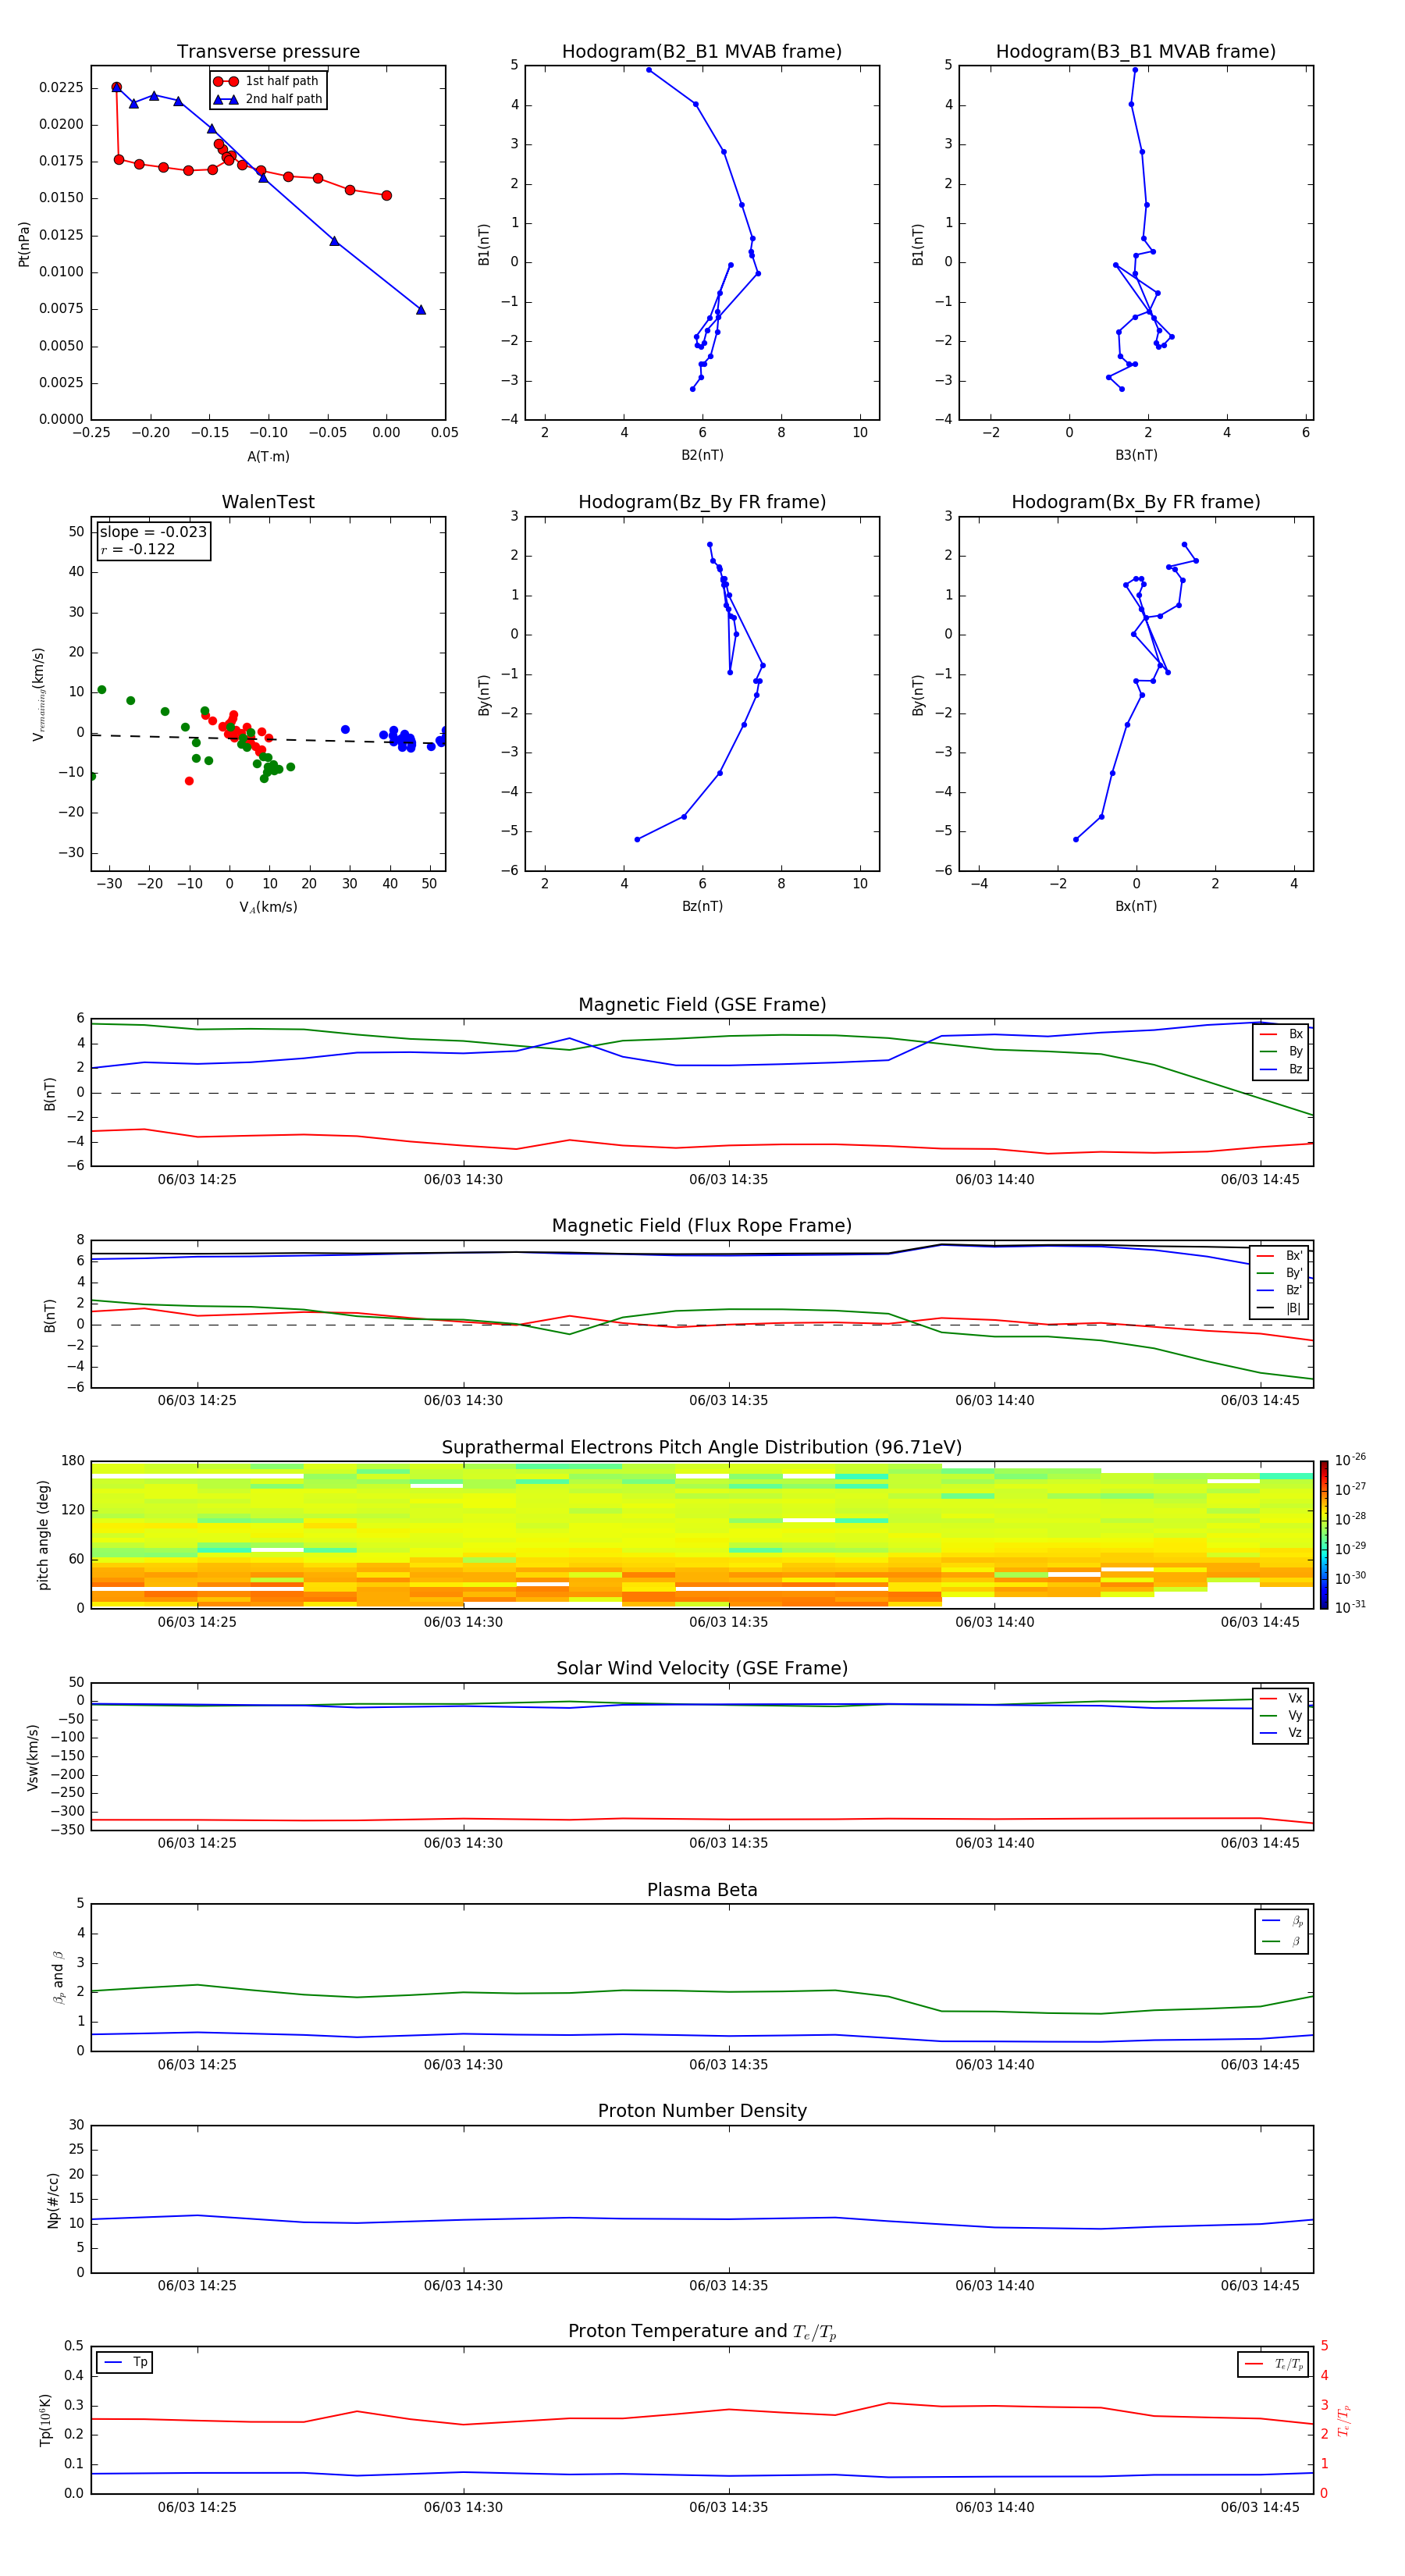
Task: Click the Suprathermal Electrons Pitch Angle Distribution title
Action: (702, 1448)
